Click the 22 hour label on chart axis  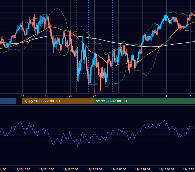click(x=95, y=96)
